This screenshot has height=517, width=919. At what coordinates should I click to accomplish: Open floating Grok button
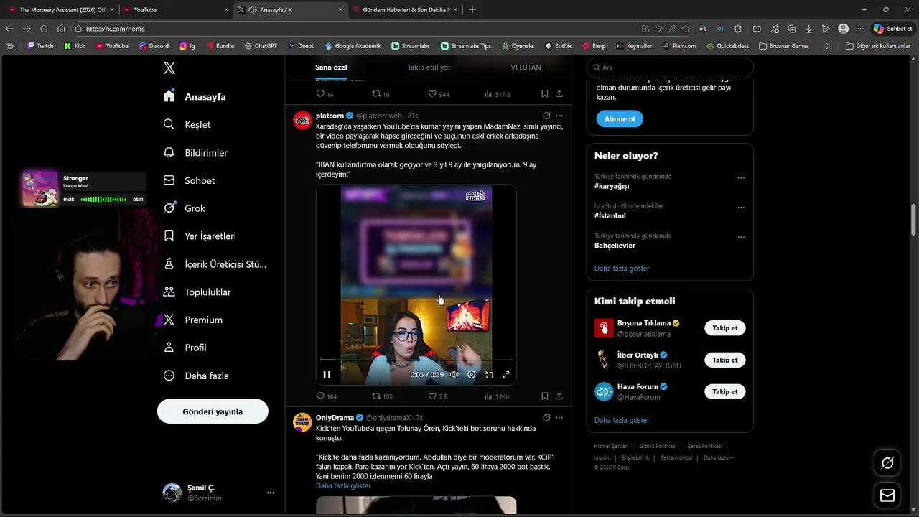887,463
